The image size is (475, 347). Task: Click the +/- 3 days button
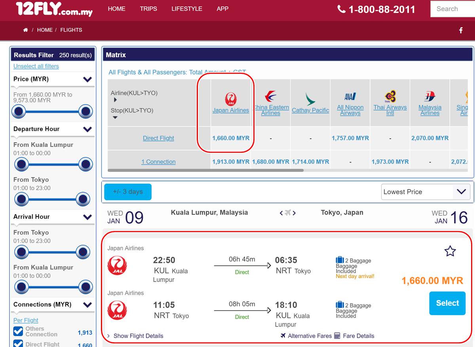pyautogui.click(x=128, y=192)
